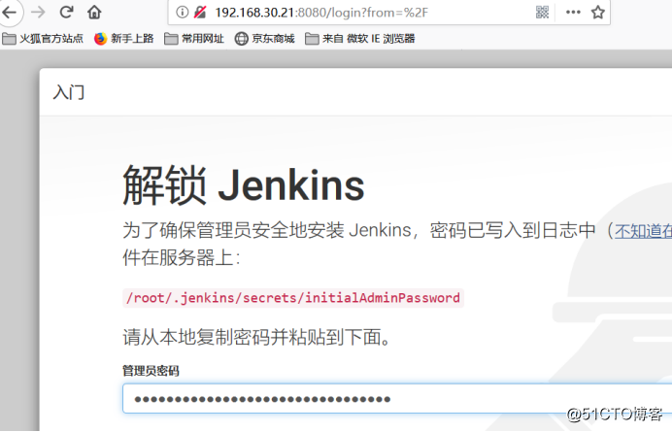Focus the 管理员密码 password field

point(397,399)
